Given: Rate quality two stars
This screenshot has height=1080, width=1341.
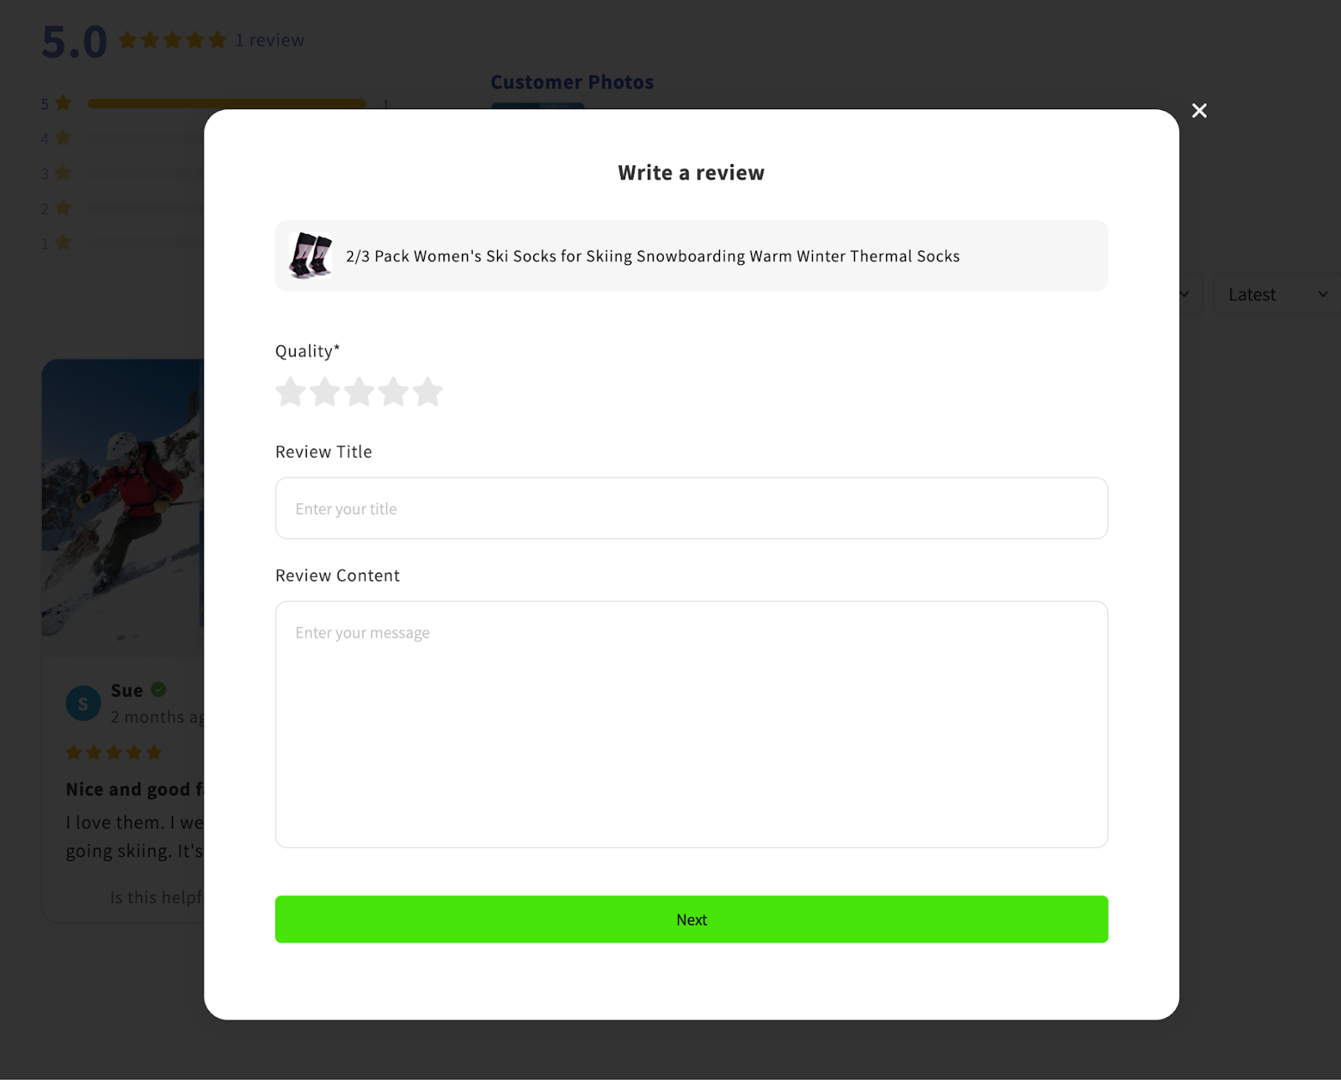Looking at the screenshot, I should point(325,392).
